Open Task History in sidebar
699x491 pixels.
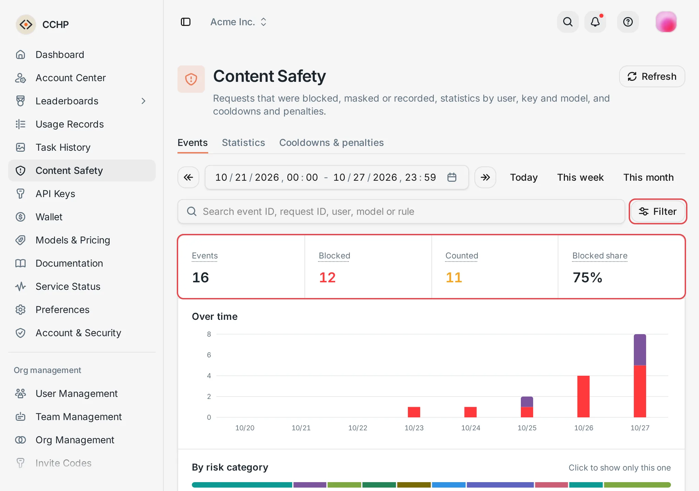(x=82, y=147)
